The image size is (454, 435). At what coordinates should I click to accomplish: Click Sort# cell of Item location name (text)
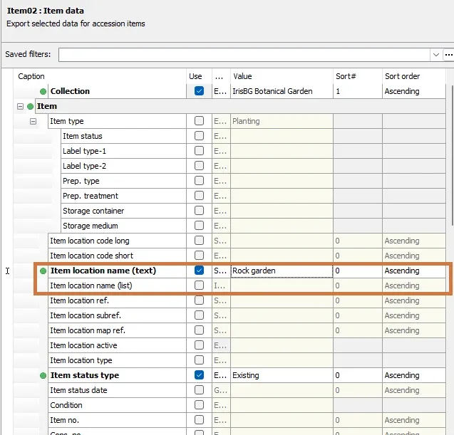[358, 271]
